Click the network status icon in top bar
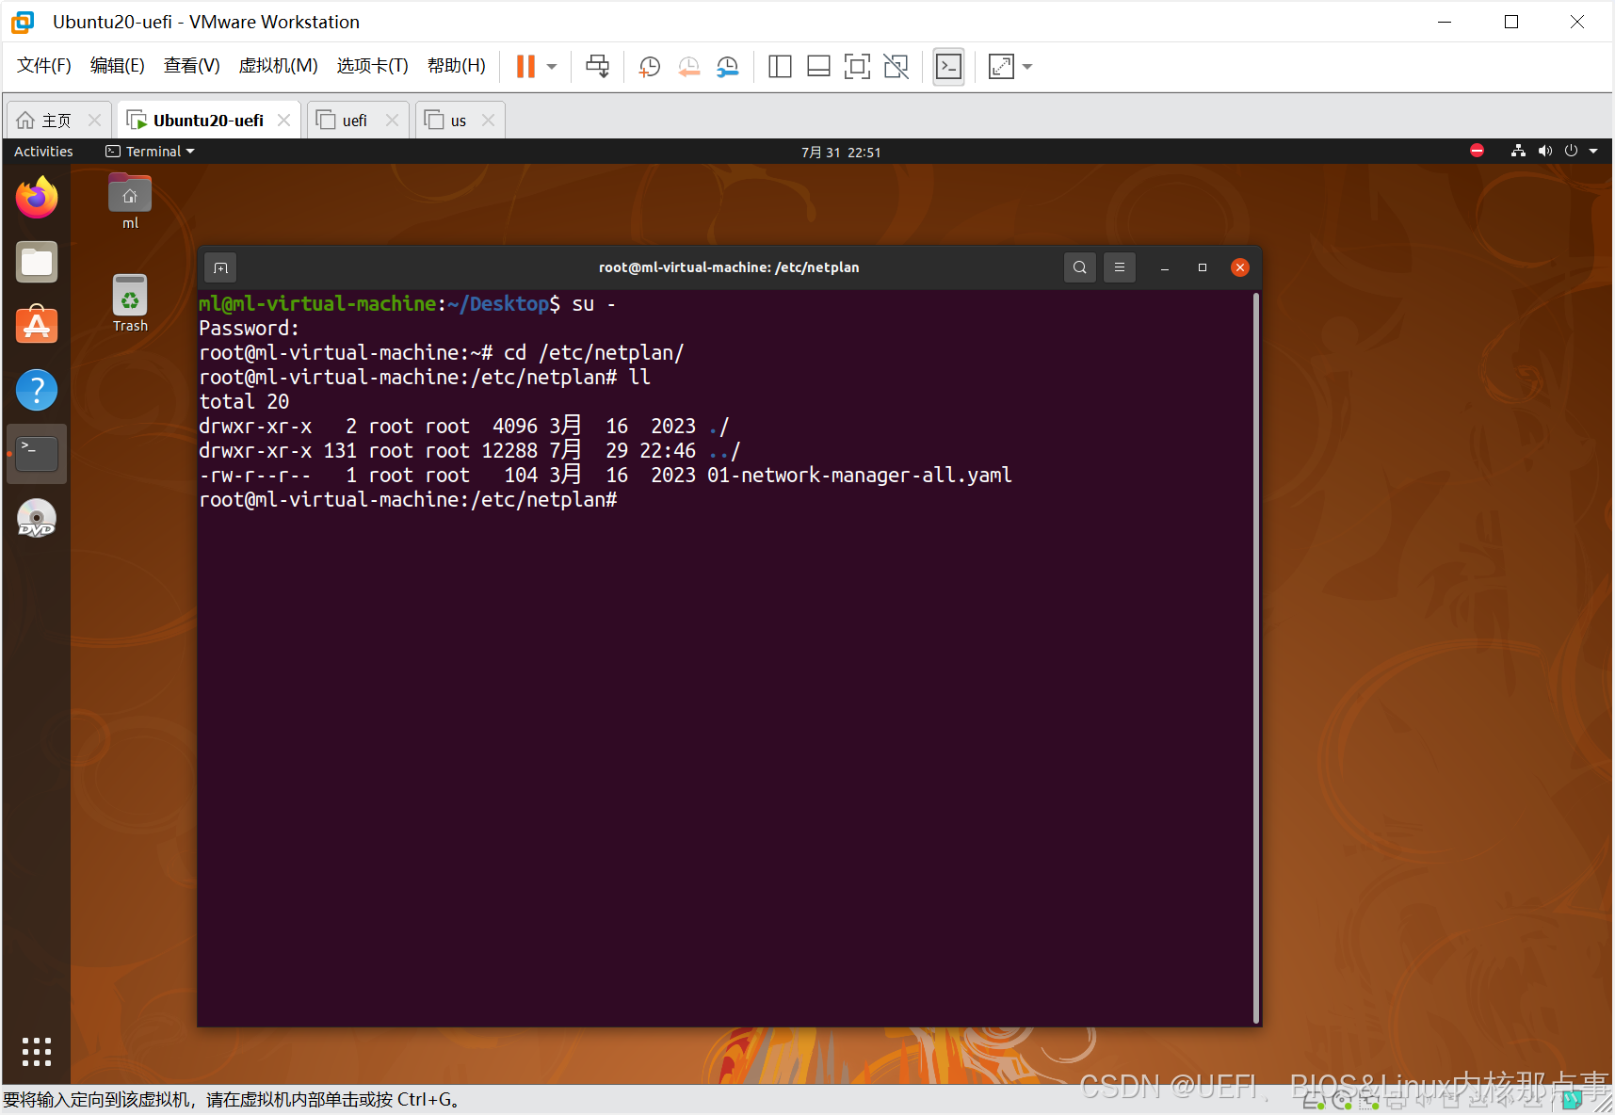This screenshot has width=1615, height=1115. pos(1518,151)
